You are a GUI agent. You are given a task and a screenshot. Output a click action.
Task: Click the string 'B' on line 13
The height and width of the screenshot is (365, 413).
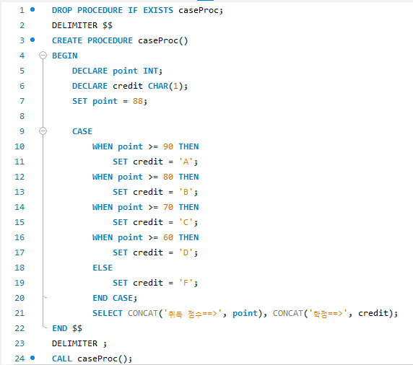(x=186, y=192)
